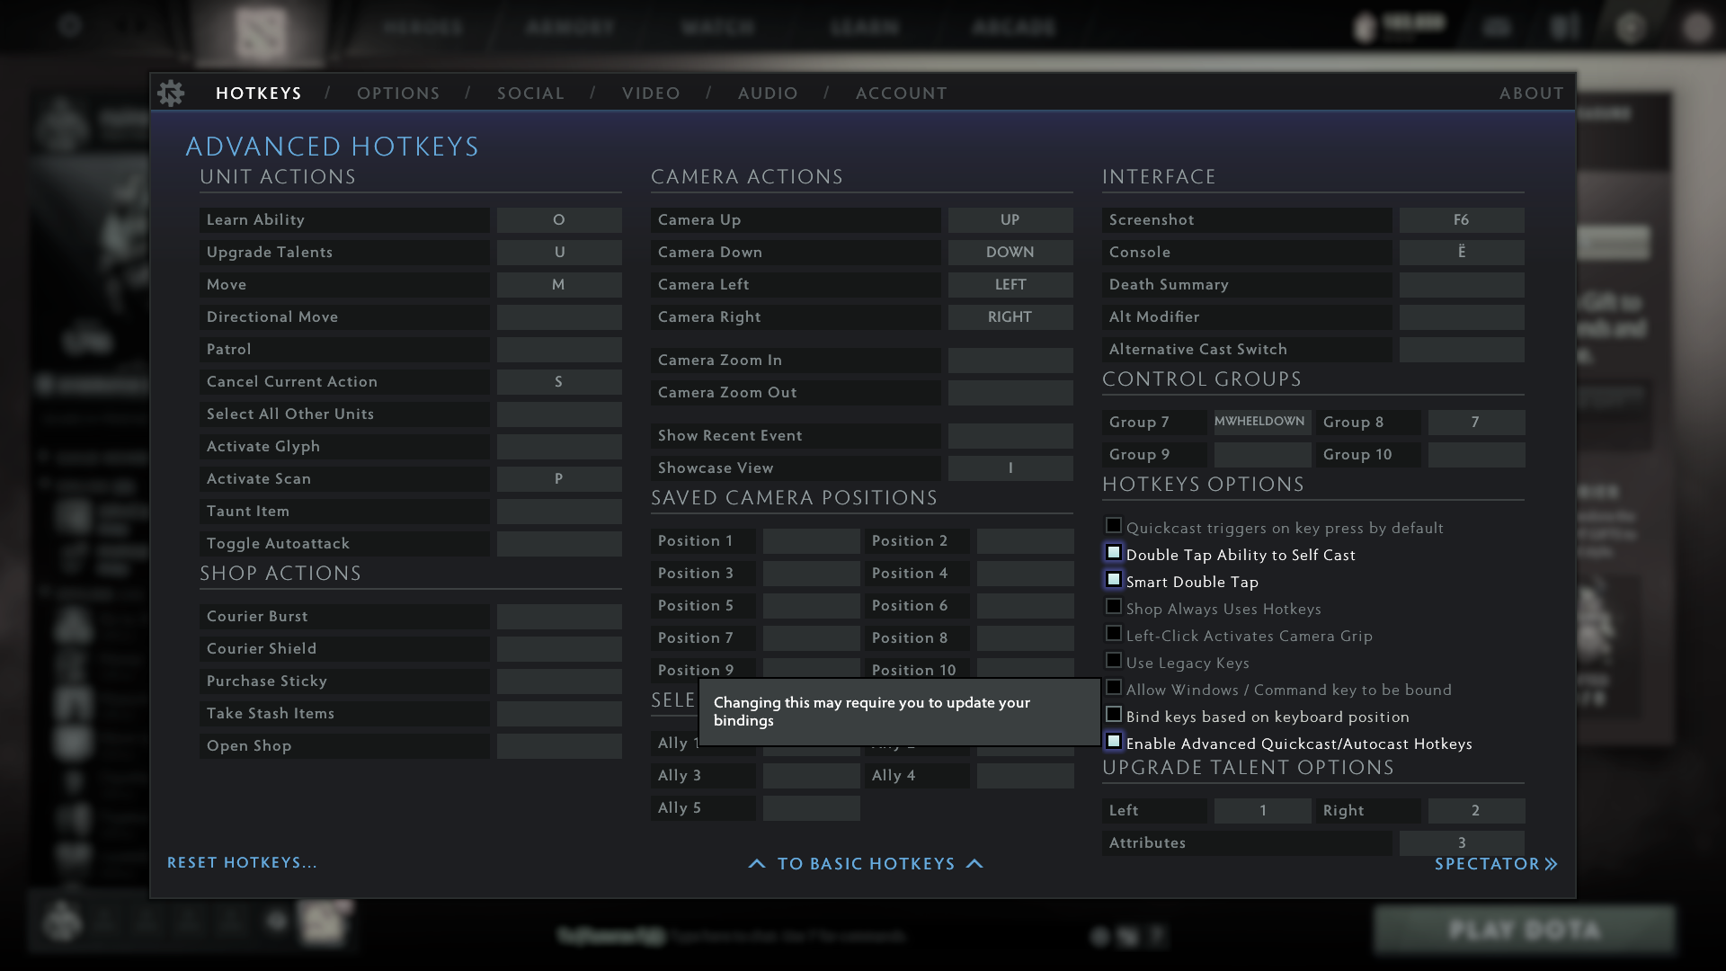Enable Shop Always Uses Hotkeys
Viewport: 1726px width, 971px height.
tap(1114, 607)
